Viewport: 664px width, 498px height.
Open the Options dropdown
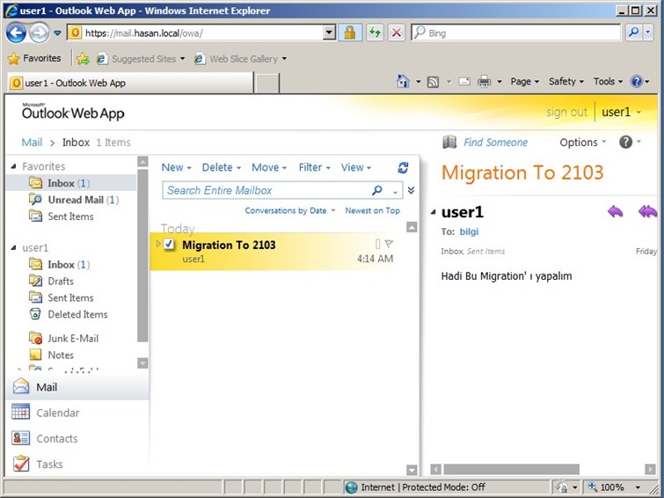583,143
